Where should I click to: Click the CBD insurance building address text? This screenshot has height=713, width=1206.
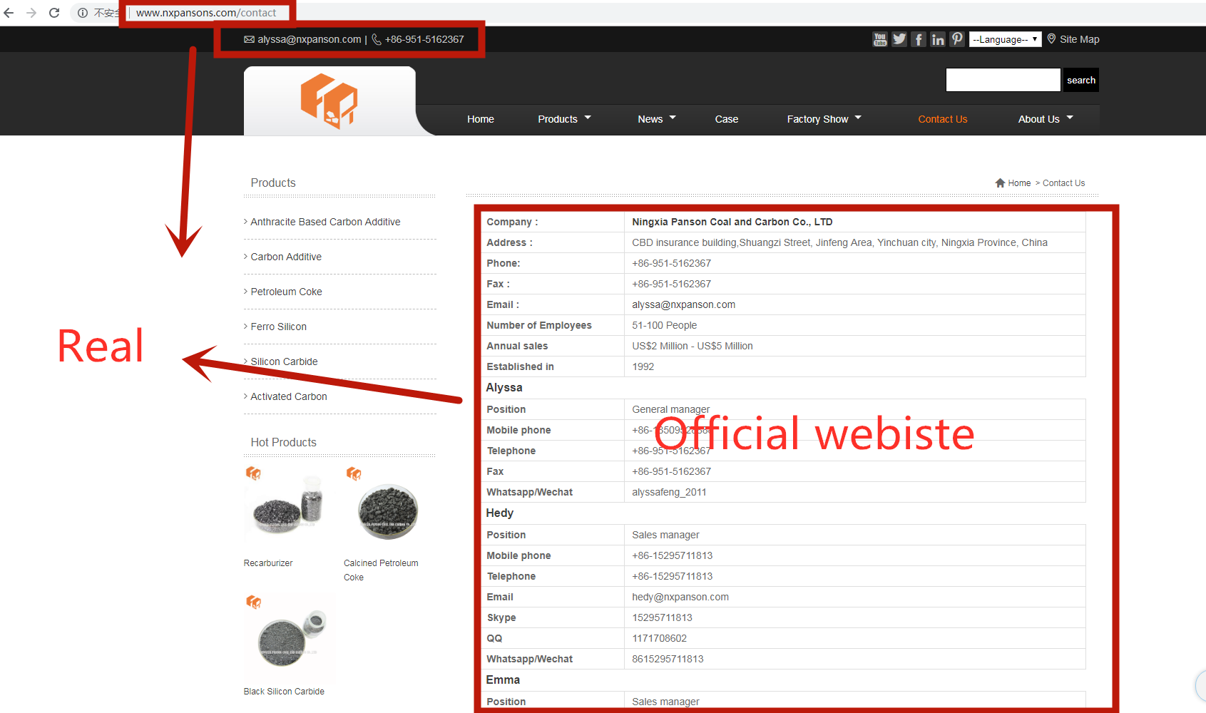(839, 242)
